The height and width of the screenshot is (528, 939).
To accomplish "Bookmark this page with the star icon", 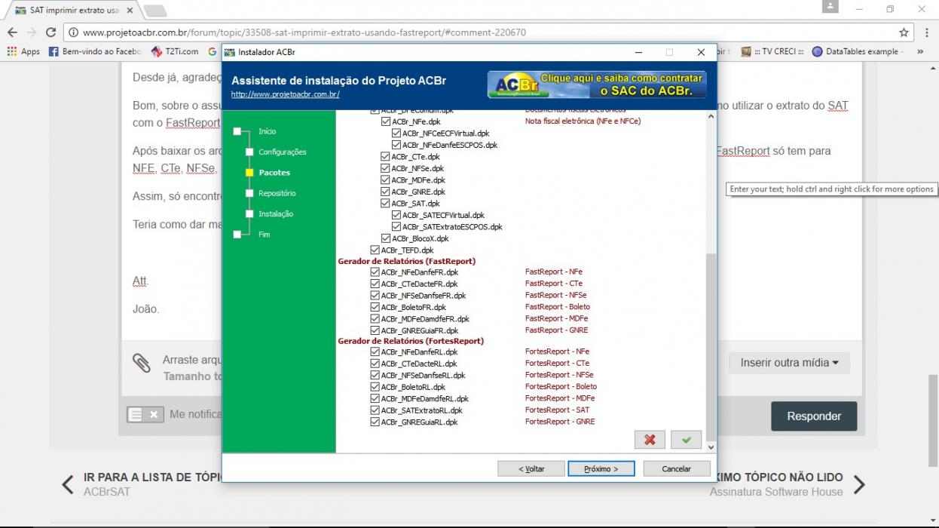I will pyautogui.click(x=904, y=32).
